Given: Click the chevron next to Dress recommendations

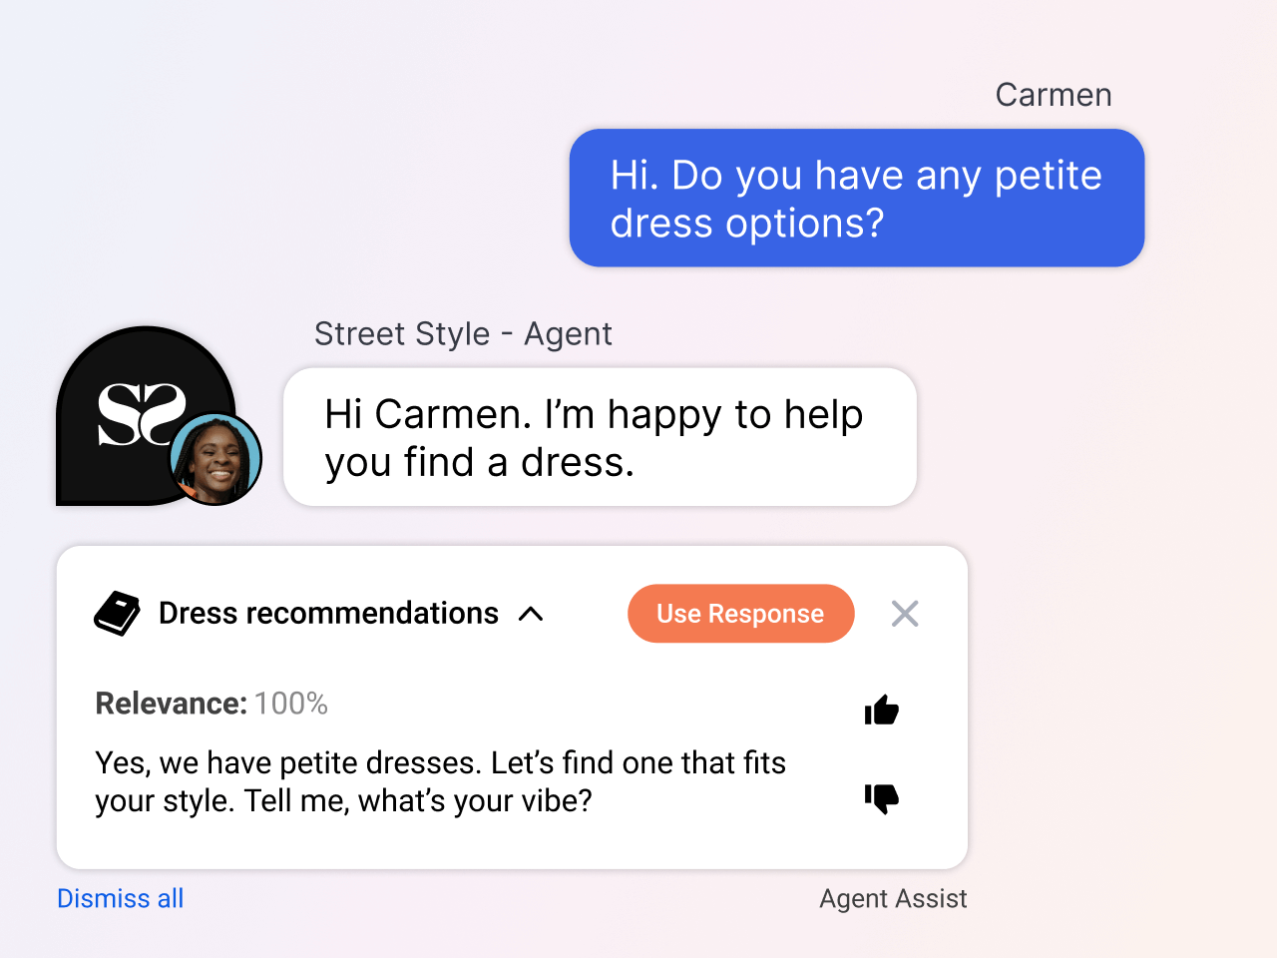Looking at the screenshot, I should tap(531, 614).
